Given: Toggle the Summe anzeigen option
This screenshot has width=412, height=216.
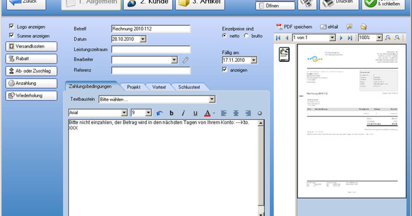Looking at the screenshot, I should click(12, 36).
